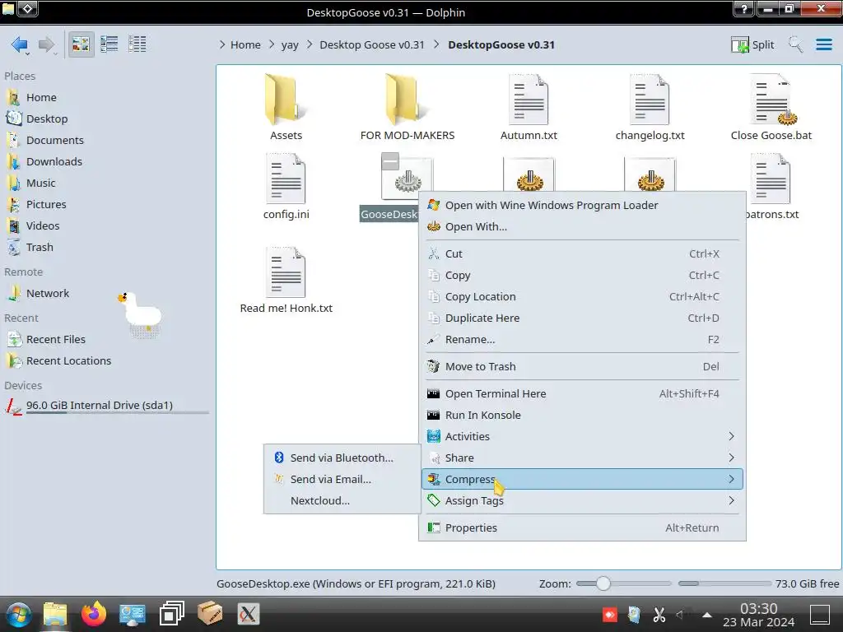Navigate to Home in breadcrumb
Image resolution: width=843 pixels, height=632 pixels.
pos(245,44)
